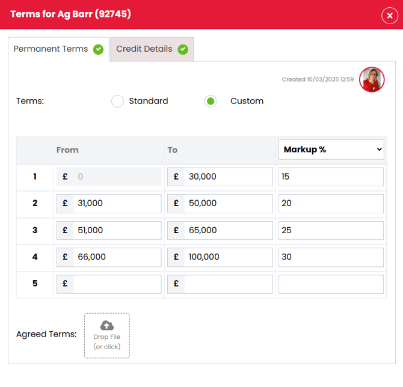This screenshot has height=387, width=403.
Task: Click the row number 3 cell
Action: pyautogui.click(x=35, y=230)
